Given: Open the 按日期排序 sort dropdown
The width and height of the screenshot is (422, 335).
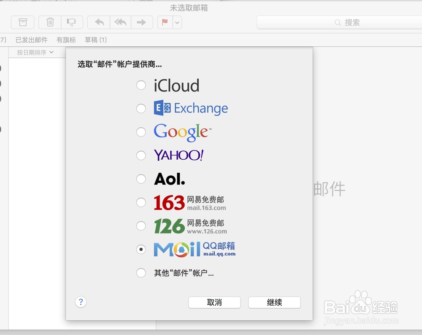Looking at the screenshot, I should 35,52.
